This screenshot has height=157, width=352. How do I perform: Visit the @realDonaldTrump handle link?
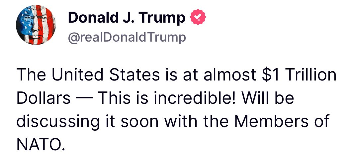(x=127, y=37)
